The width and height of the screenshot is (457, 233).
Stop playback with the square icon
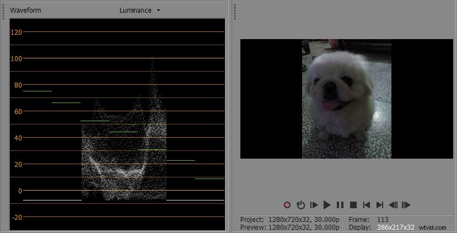click(x=353, y=205)
